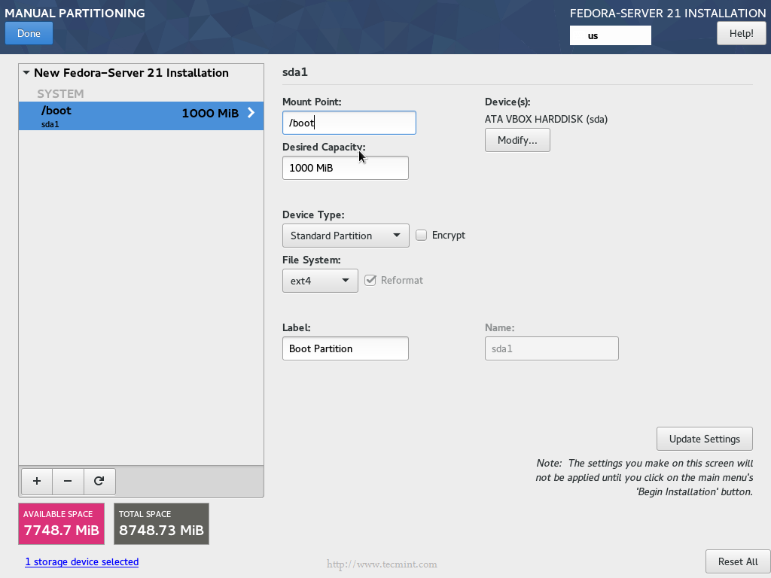Click the Total Space 8748.73 MiB box
Screen dimensions: 771x578
tap(161, 524)
